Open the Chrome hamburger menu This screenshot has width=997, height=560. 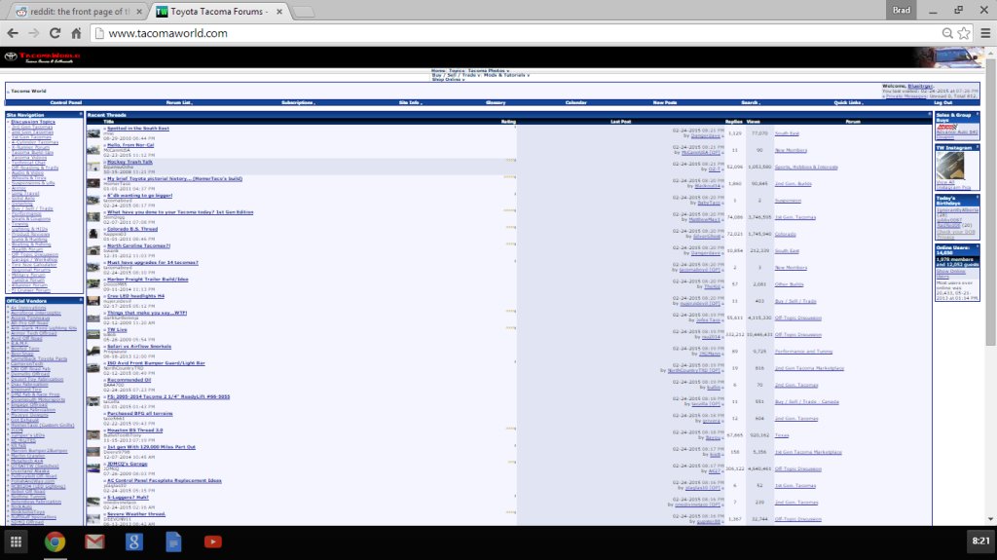(985, 33)
